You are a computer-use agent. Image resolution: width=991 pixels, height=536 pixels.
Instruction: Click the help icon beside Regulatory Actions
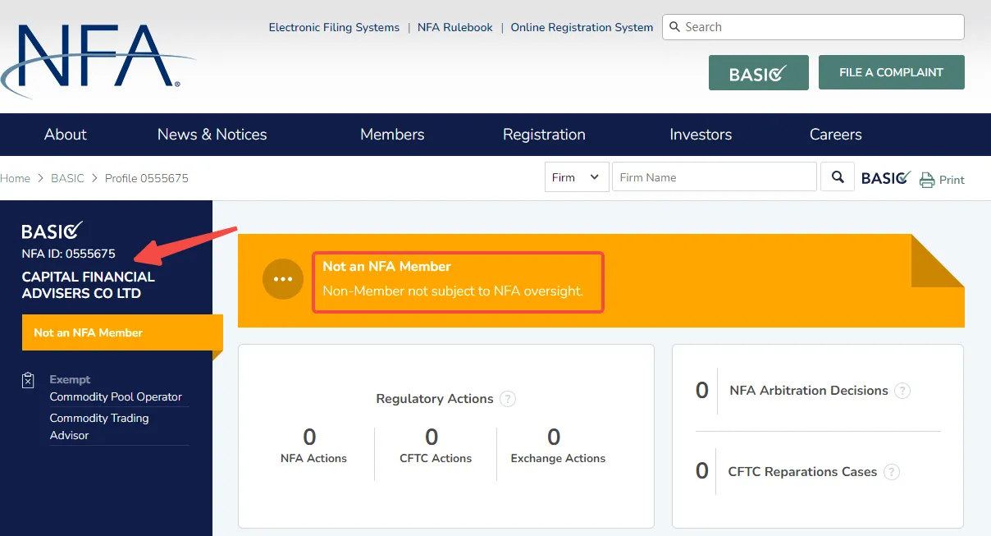click(x=508, y=399)
